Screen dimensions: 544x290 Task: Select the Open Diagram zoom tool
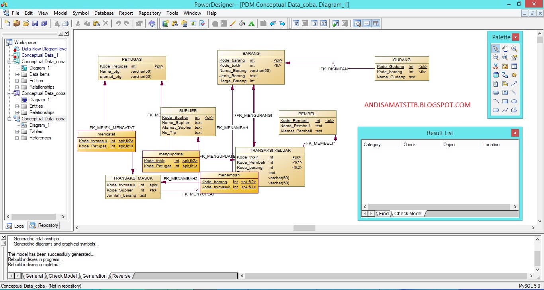coord(505,58)
